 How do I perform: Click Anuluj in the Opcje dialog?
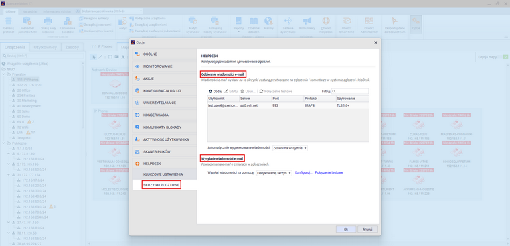pyautogui.click(x=367, y=229)
